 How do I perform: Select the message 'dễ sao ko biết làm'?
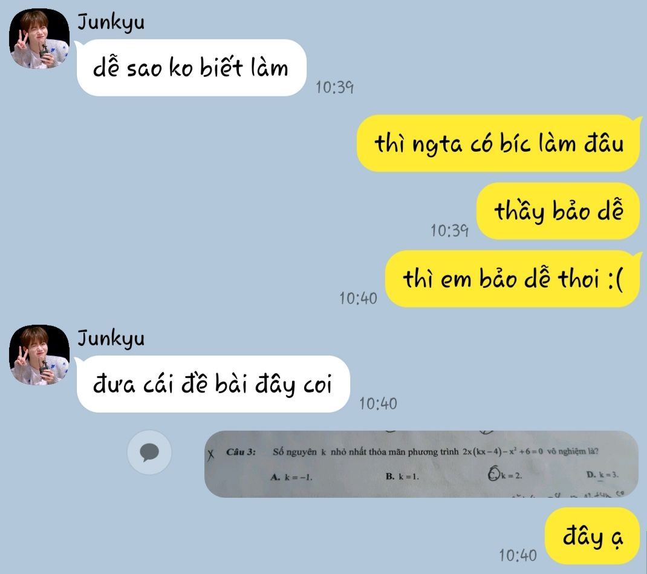[192, 68]
